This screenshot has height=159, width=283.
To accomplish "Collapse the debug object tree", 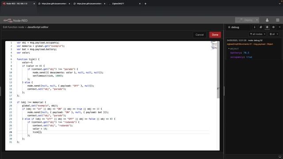I will pyautogui.click(x=229, y=49).
